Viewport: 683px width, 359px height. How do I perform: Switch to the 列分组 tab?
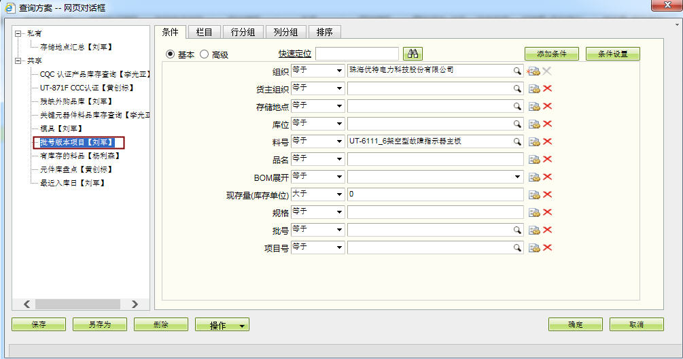(285, 32)
